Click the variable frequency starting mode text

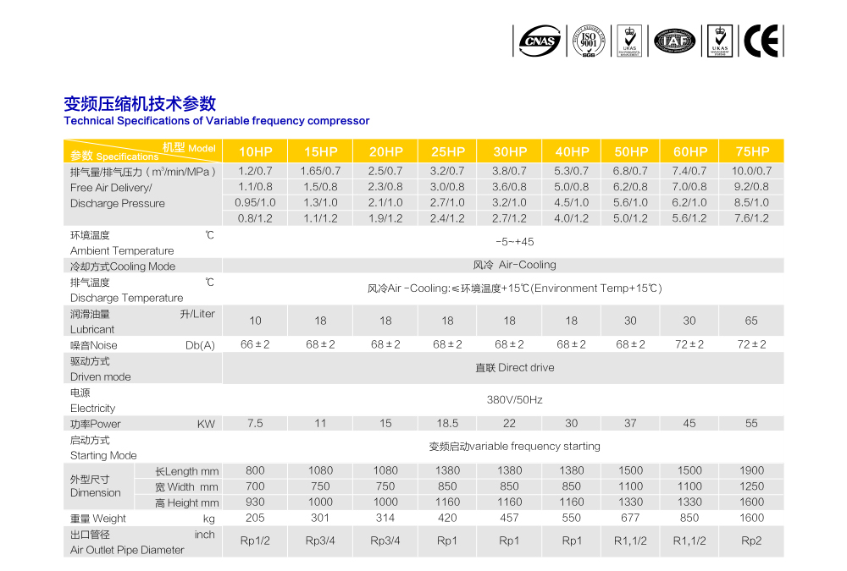click(x=514, y=447)
